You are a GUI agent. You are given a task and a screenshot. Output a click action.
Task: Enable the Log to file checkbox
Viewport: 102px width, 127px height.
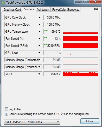pyautogui.click(x=6, y=109)
